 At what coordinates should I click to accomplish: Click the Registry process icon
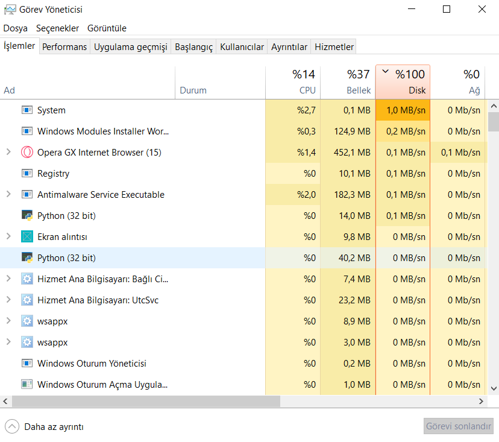pos(27,174)
